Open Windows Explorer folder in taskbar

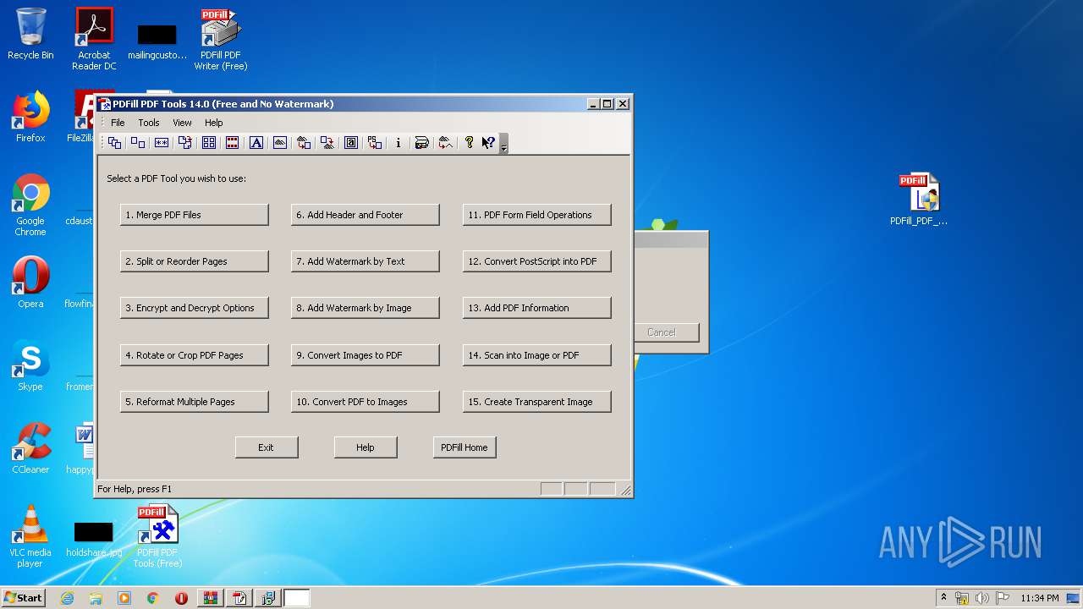(96, 598)
